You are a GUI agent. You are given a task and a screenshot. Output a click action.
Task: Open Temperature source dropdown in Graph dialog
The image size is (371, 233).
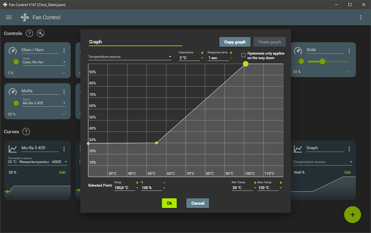(x=130, y=57)
